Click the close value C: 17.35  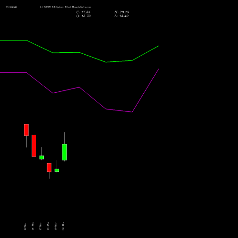(x=83, y=12)
